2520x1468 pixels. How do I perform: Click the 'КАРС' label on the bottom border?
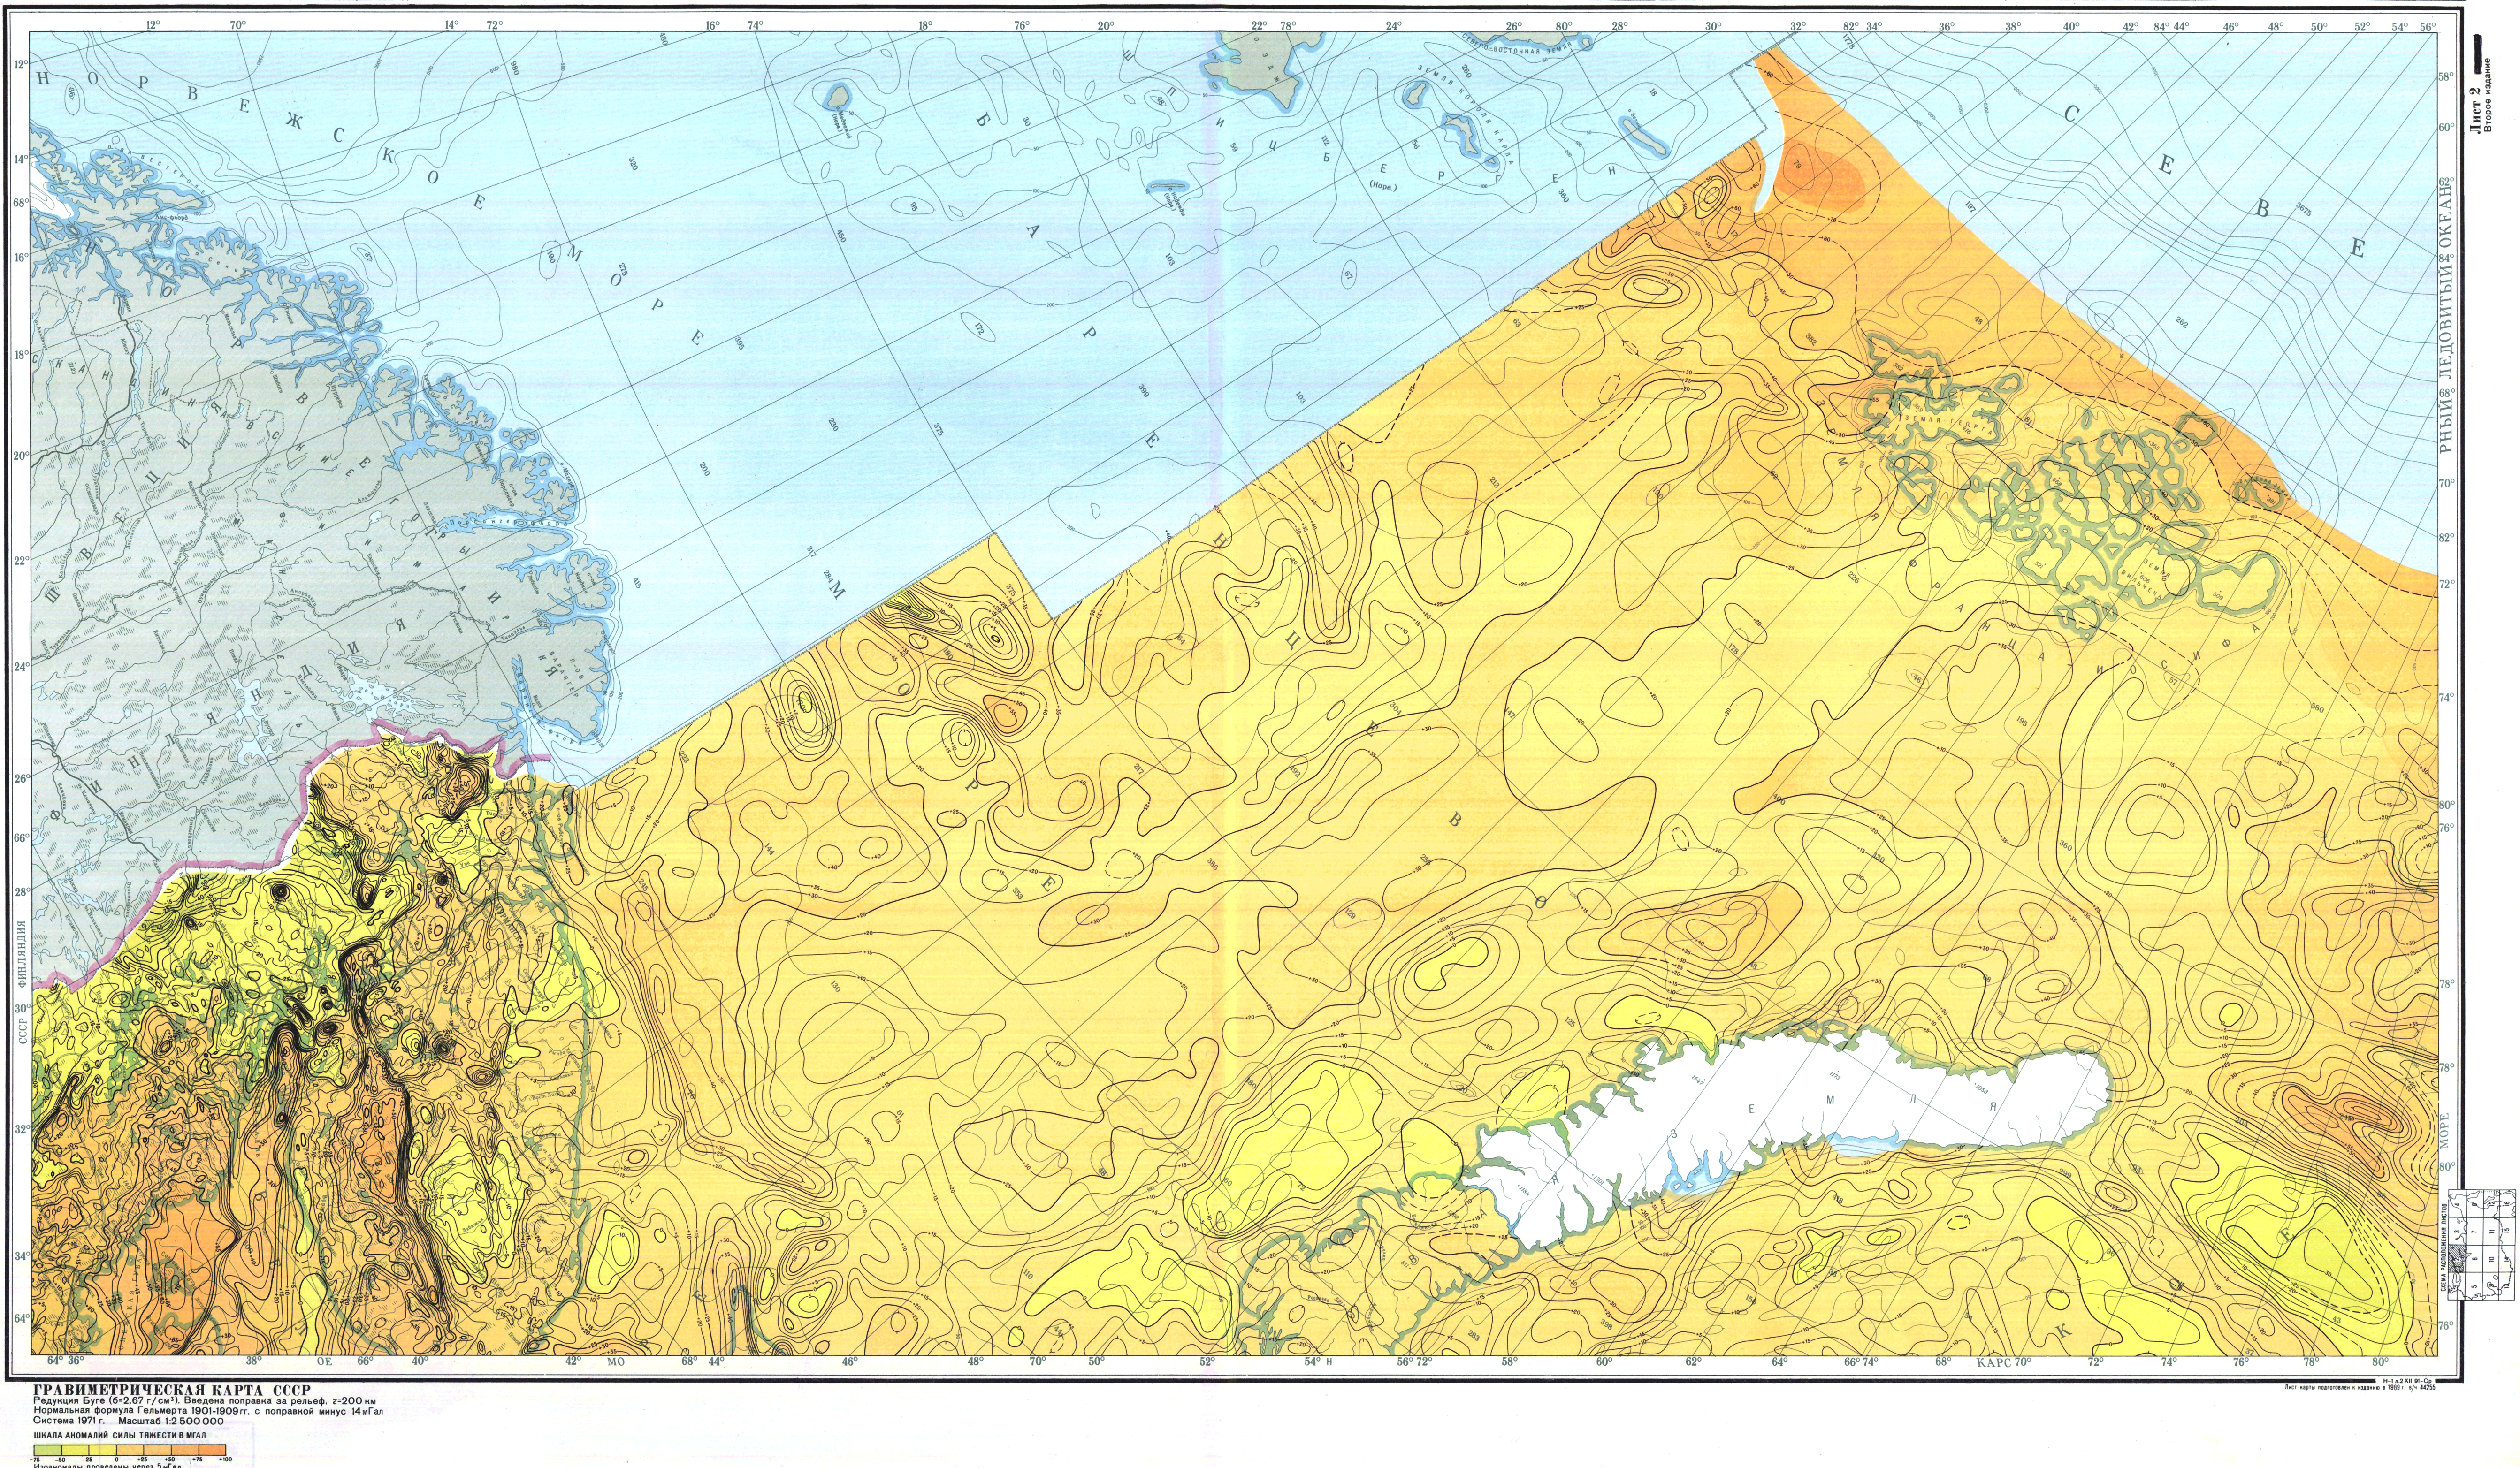click(1994, 1363)
